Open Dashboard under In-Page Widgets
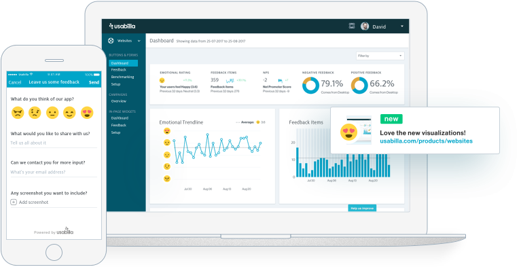The image size is (521, 267). point(120,118)
